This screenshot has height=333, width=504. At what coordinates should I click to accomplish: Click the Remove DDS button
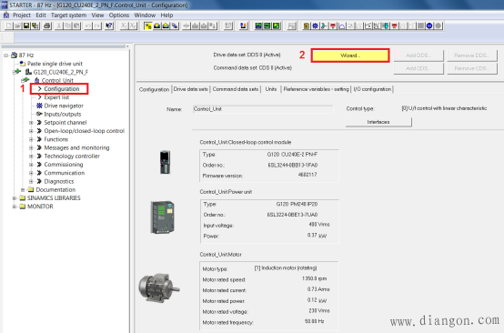(x=472, y=55)
